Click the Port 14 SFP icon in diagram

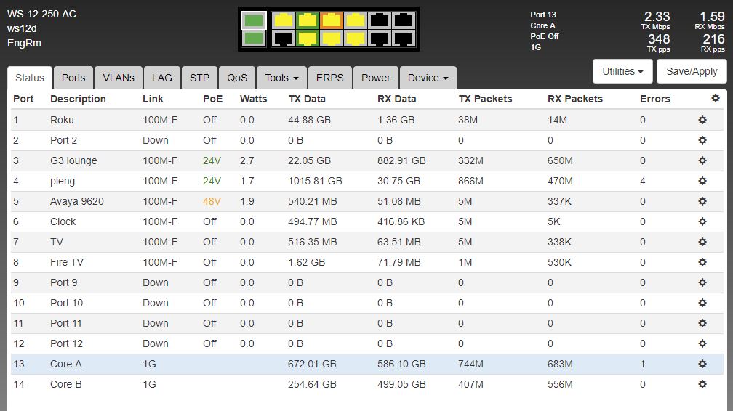click(x=253, y=38)
